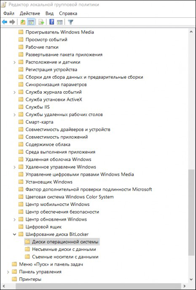Click the Show/Hide action pane icon

[x=60, y=22]
